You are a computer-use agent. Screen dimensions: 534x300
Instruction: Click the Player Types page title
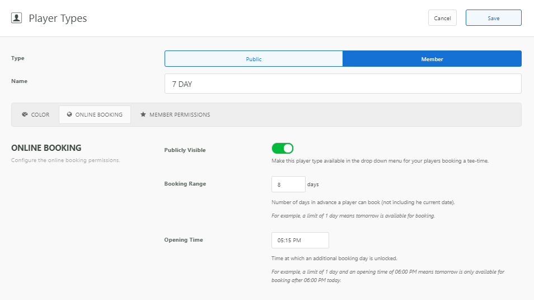pos(58,18)
